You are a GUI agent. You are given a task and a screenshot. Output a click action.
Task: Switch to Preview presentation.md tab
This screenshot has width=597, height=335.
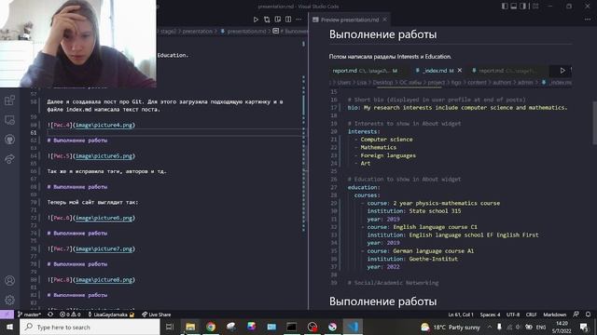click(349, 20)
